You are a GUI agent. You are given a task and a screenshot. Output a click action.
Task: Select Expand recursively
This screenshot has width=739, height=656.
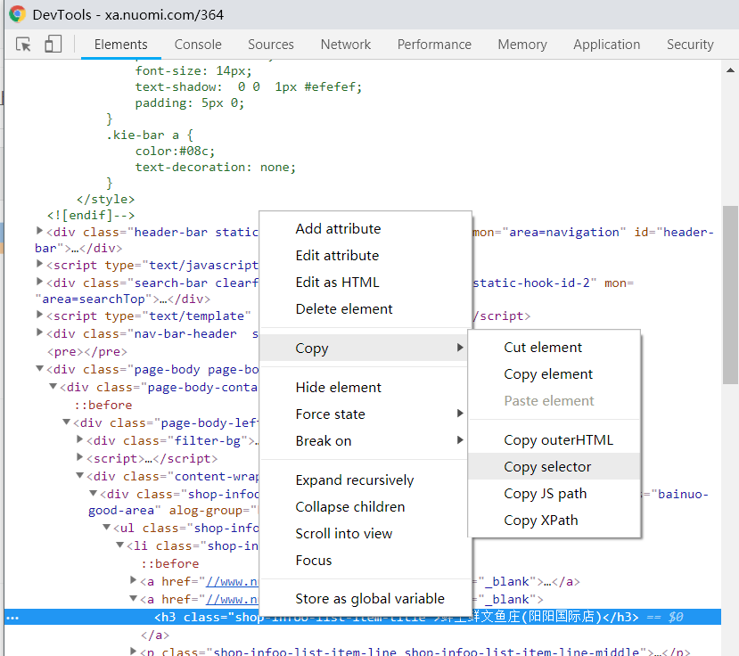(365, 480)
